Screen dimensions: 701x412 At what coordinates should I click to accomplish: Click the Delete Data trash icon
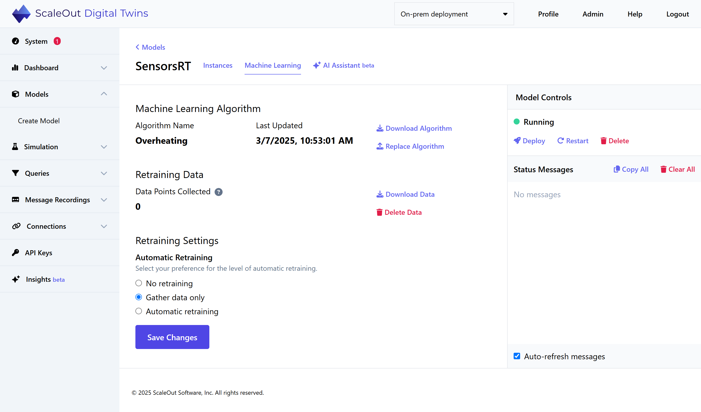[x=379, y=212]
